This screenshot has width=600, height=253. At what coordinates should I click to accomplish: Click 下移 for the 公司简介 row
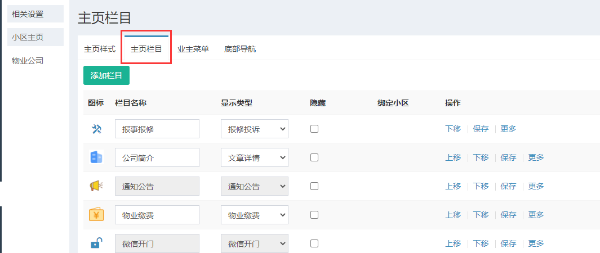[481, 157]
